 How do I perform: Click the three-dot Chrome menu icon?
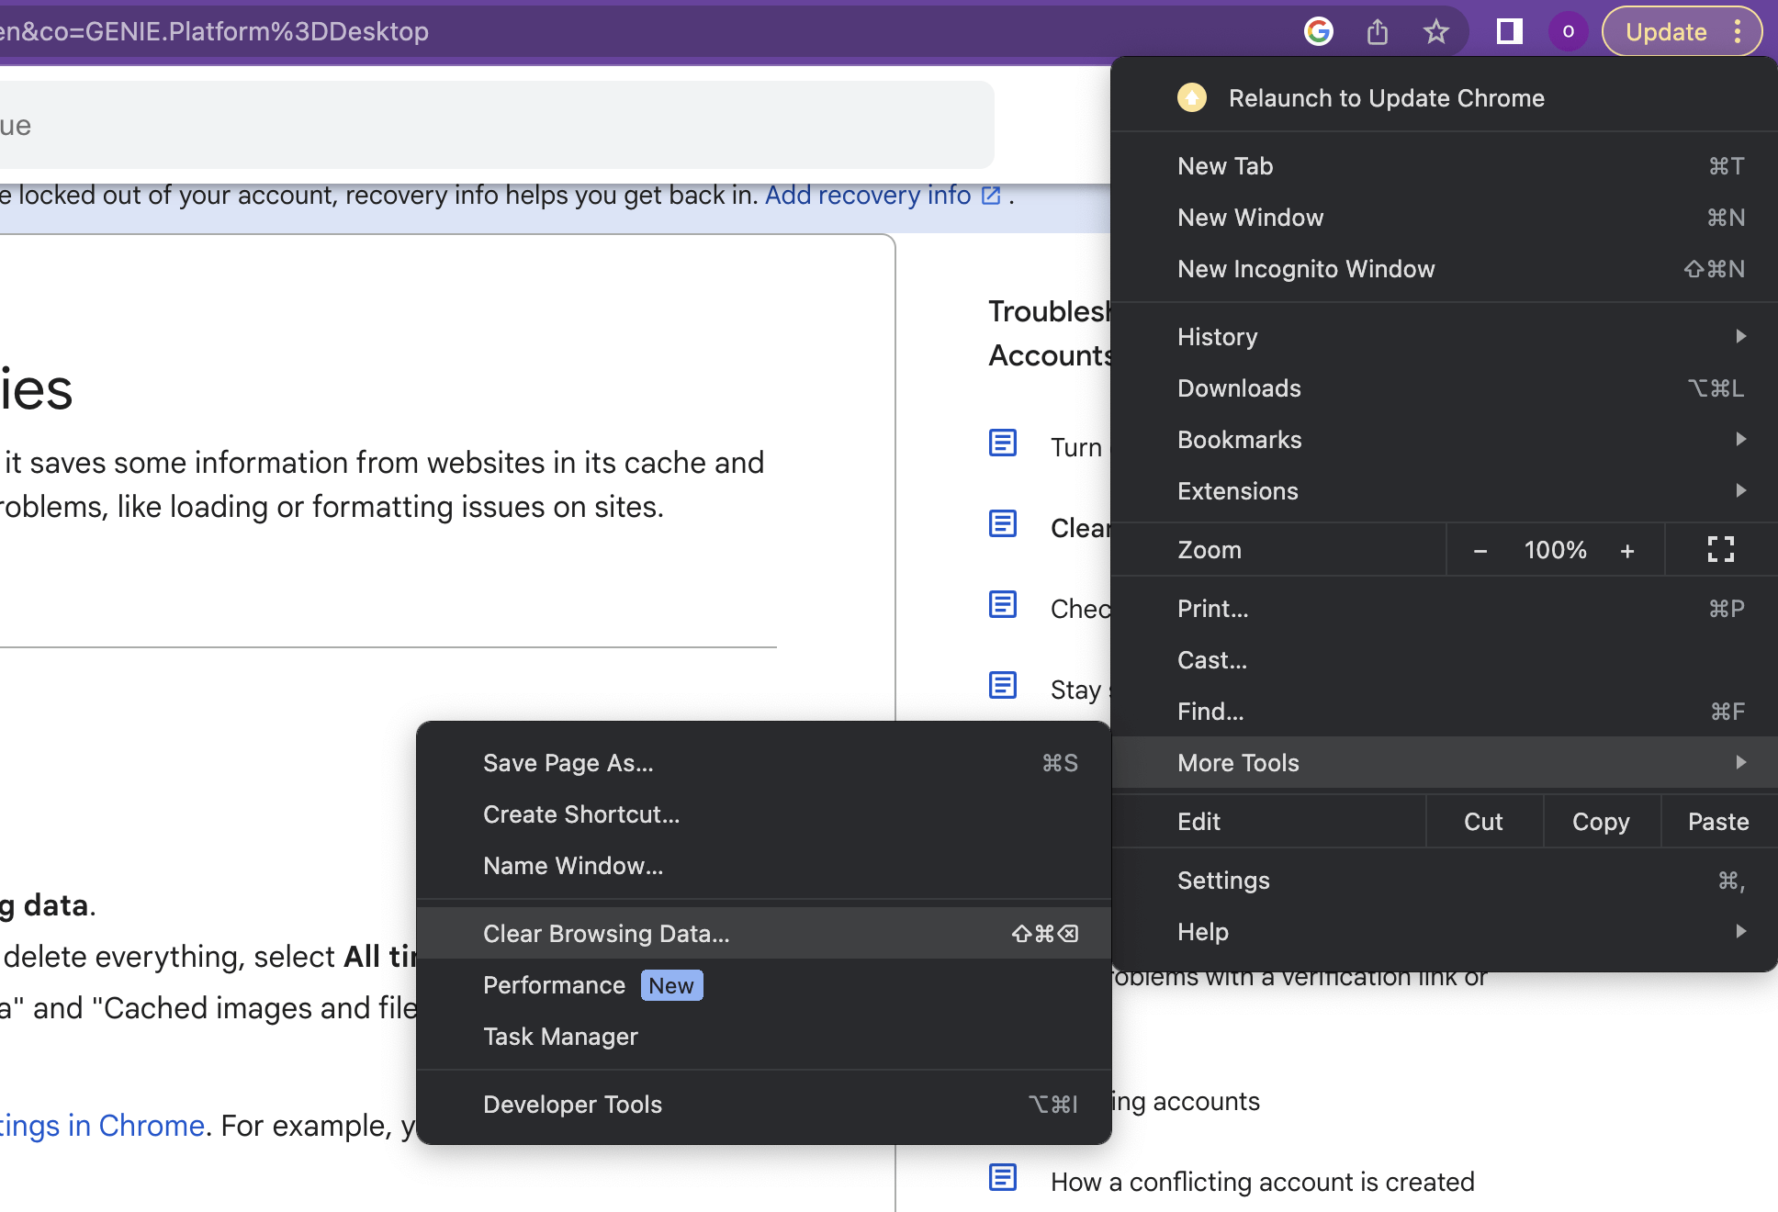click(1738, 32)
